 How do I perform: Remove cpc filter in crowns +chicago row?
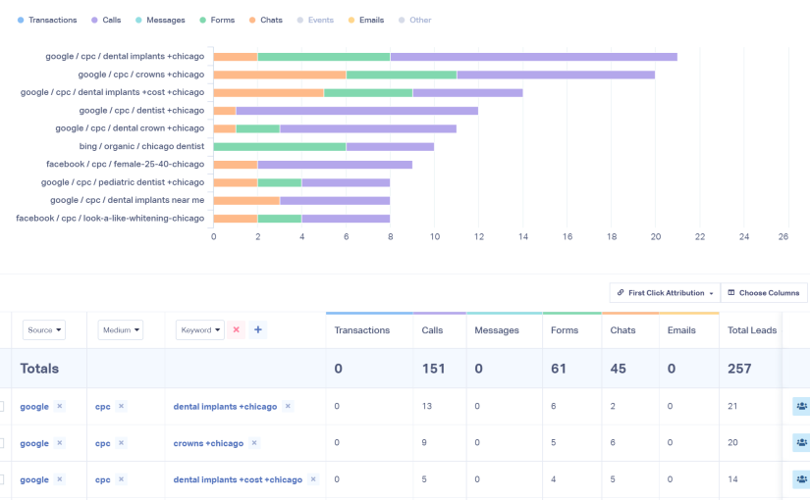(x=121, y=443)
